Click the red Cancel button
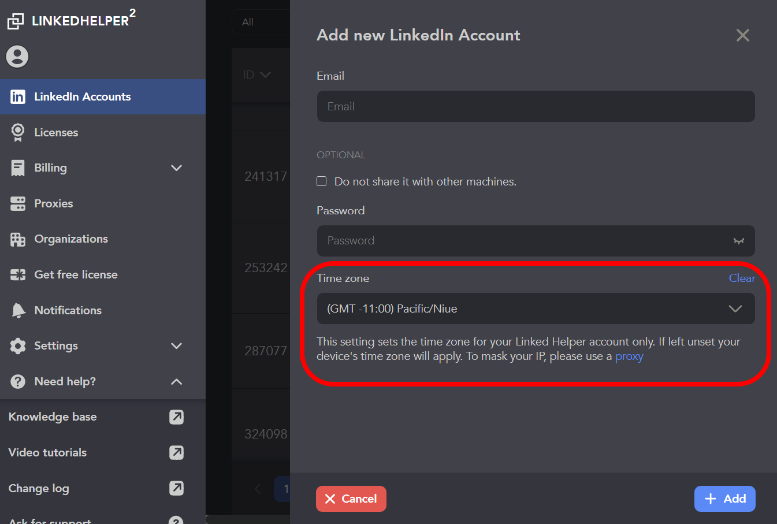 point(351,499)
